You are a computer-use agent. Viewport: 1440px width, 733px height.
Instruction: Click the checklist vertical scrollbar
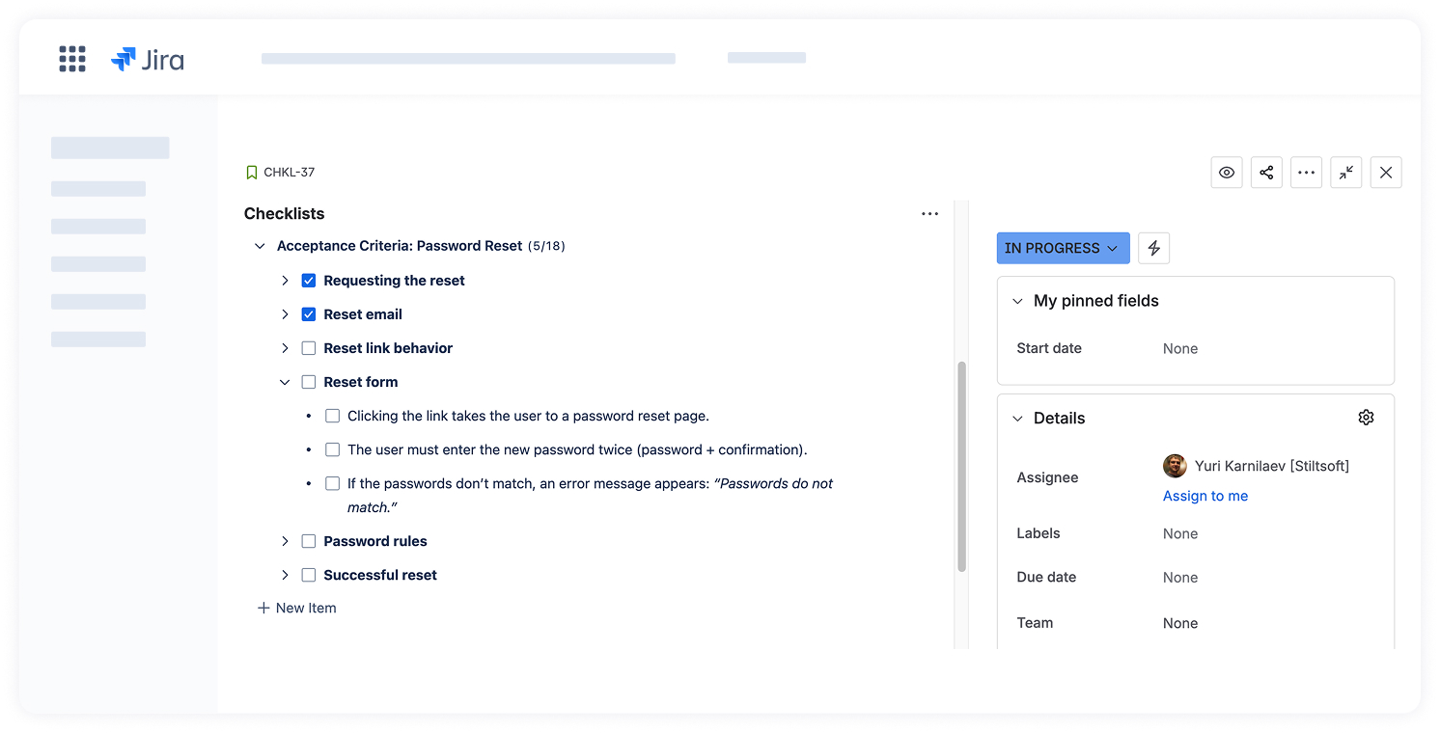(961, 467)
